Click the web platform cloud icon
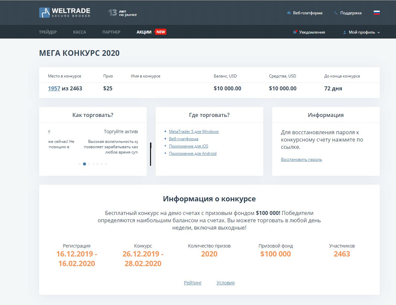Screen dimensions: 396x305 coord(289,13)
